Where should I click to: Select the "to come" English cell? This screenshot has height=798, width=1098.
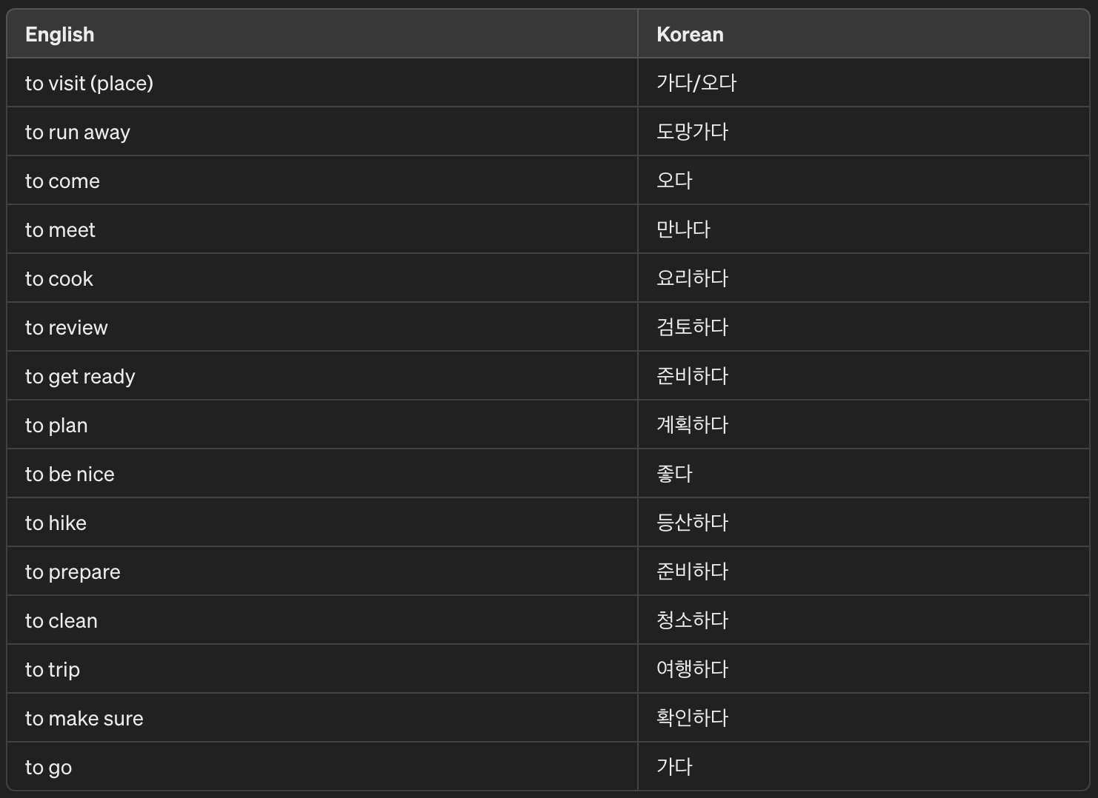pyautogui.click(x=62, y=181)
